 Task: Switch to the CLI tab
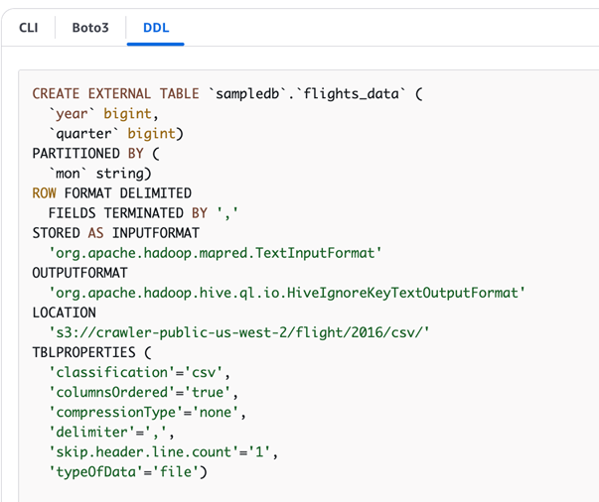[29, 28]
